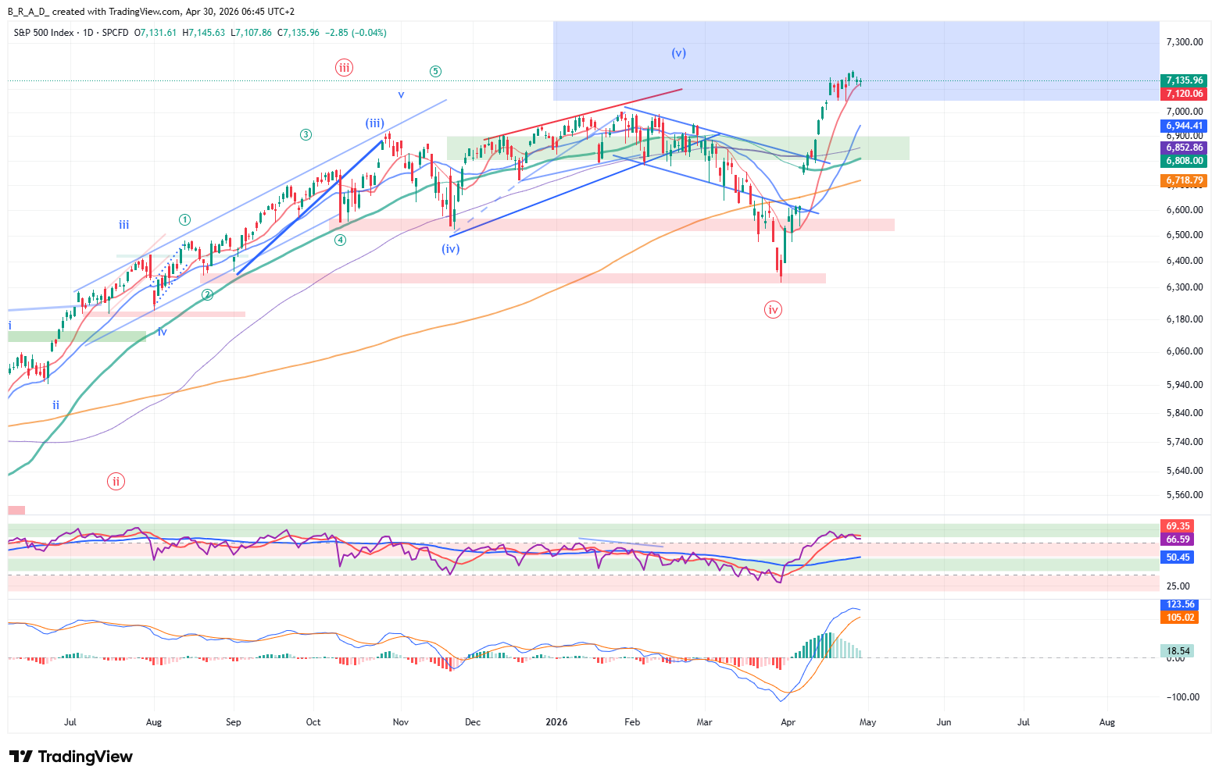Click the S&P 500 Index symbol title
Viewport: 1219px width, 780px height.
click(x=44, y=33)
